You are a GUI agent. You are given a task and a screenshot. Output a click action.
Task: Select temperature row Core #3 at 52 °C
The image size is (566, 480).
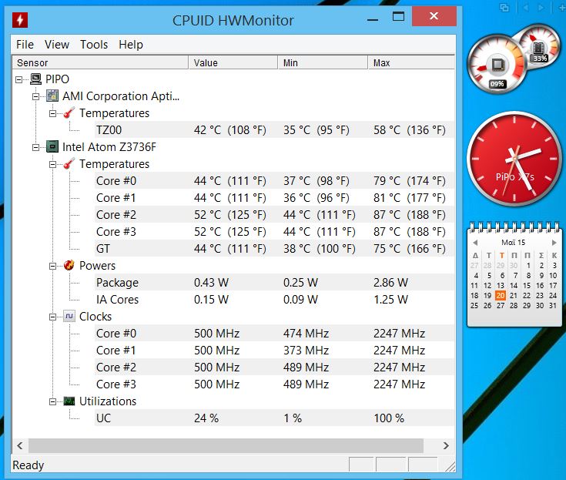pos(274,231)
